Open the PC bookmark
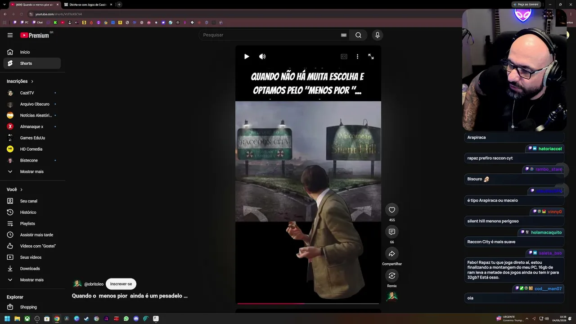The width and height of the screenshot is (576, 324). [x=24, y=22]
